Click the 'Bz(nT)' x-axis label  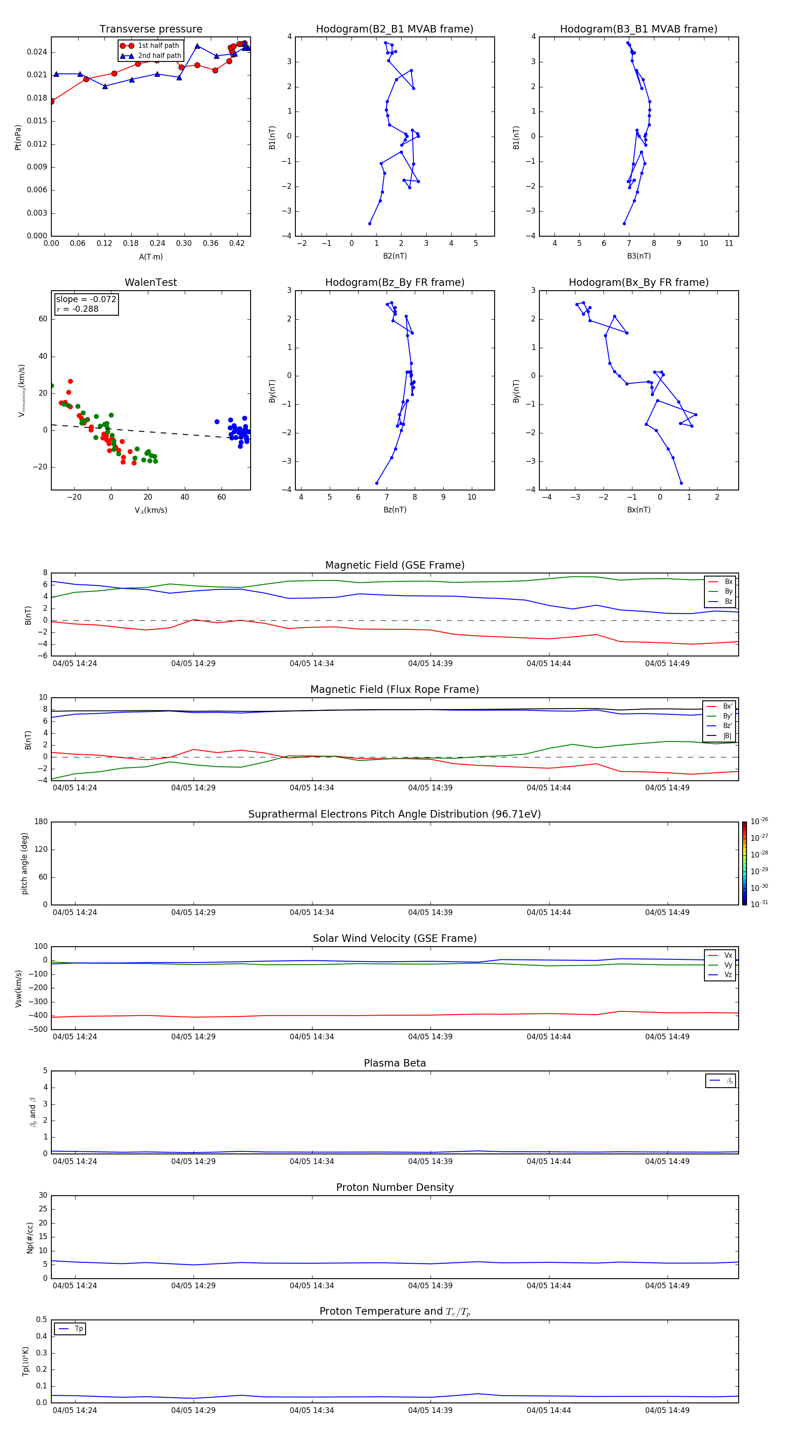click(x=395, y=510)
